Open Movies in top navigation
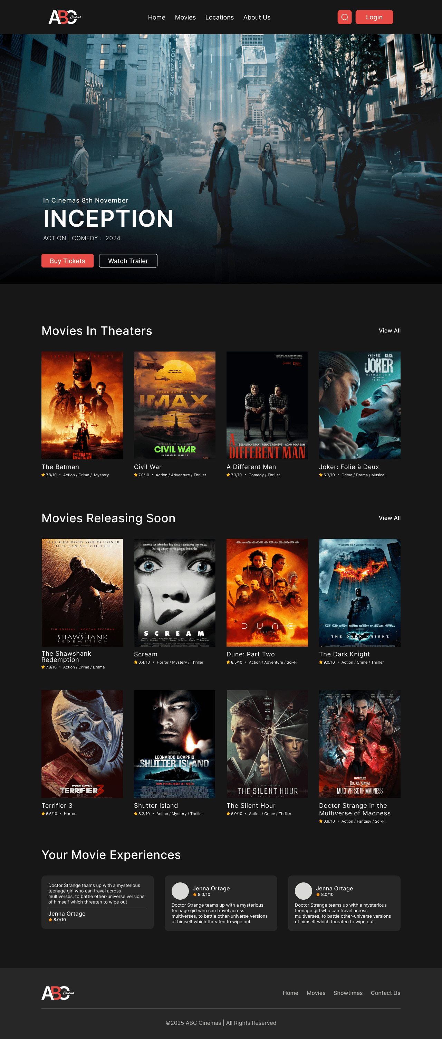The width and height of the screenshot is (442, 1039). (x=185, y=17)
